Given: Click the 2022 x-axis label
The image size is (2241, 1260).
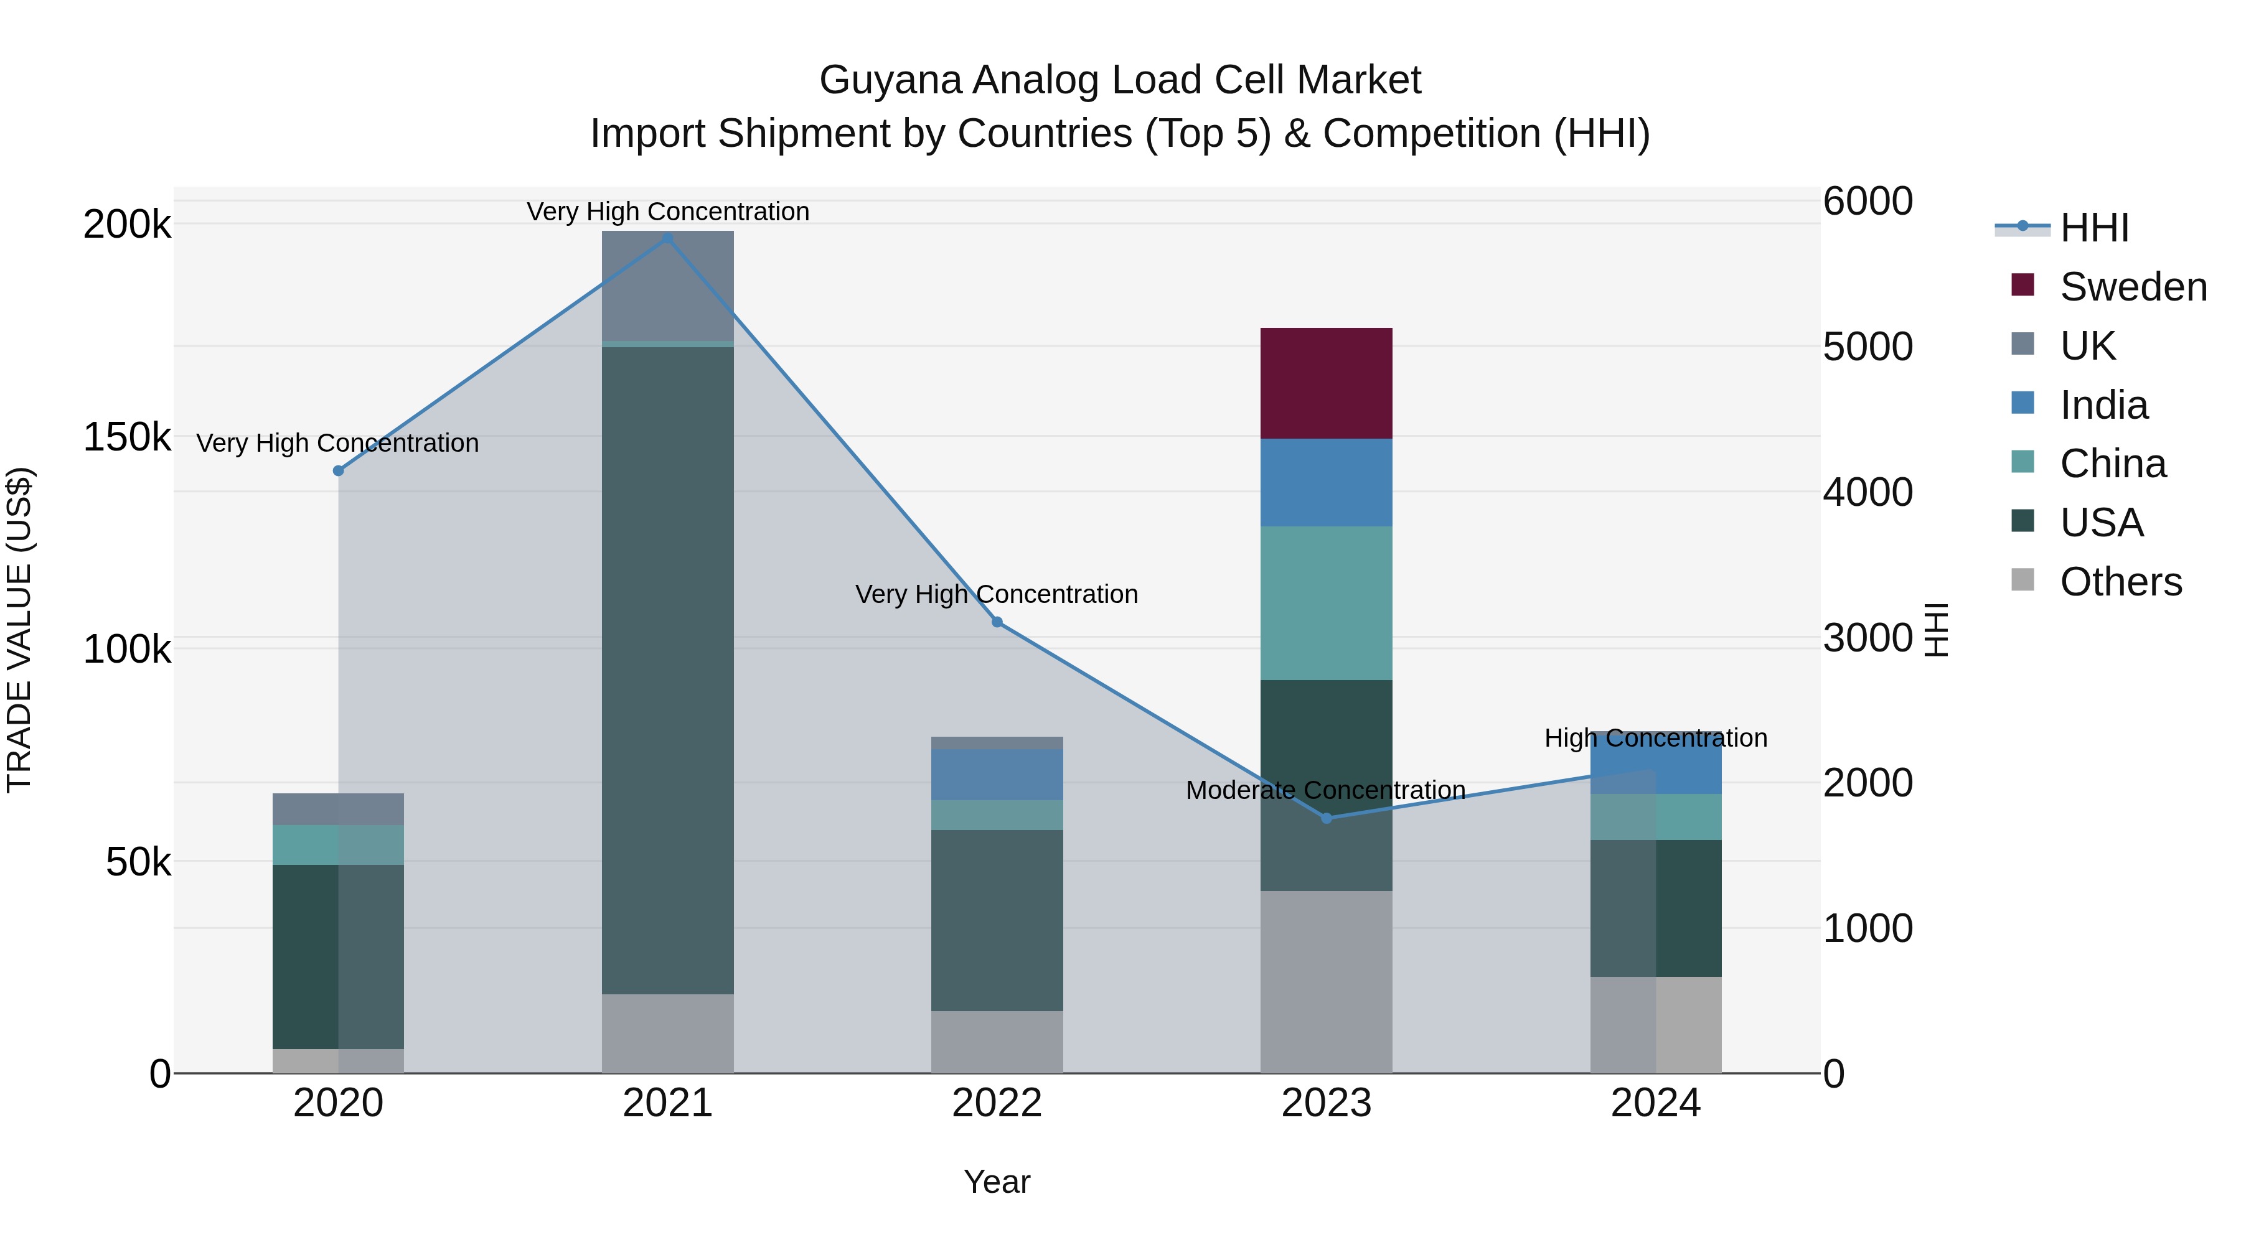Looking at the screenshot, I should click(997, 1103).
